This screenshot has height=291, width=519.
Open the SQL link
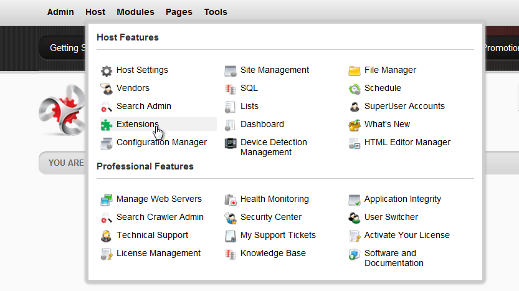coord(249,88)
